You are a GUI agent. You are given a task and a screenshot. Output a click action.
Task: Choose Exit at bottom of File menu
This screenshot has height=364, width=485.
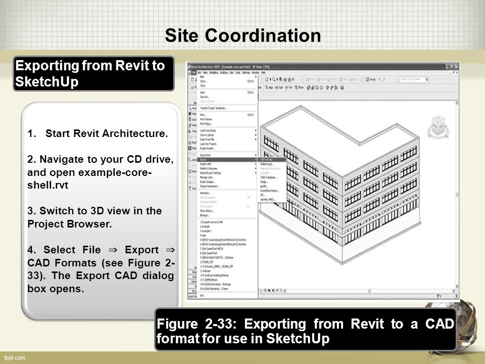pyautogui.click(x=227, y=295)
